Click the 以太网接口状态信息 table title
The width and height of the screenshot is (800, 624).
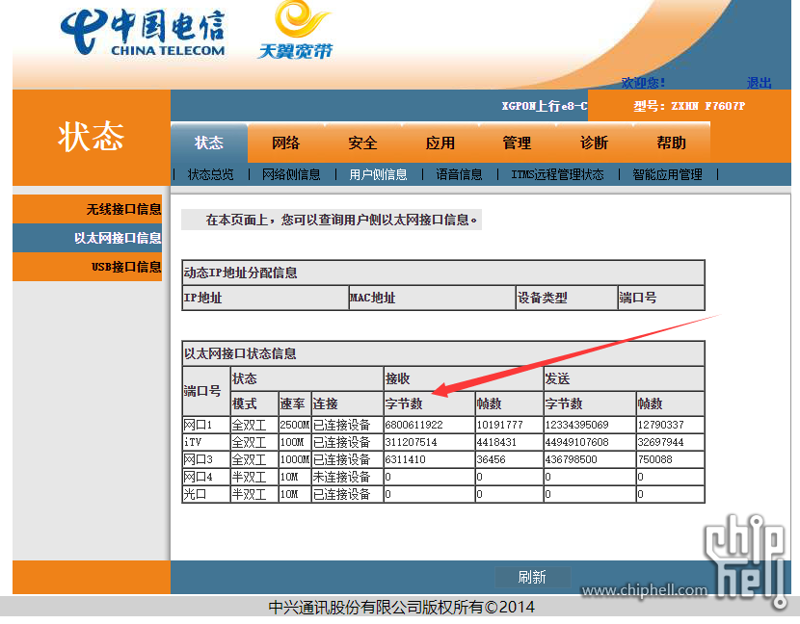[240, 353]
